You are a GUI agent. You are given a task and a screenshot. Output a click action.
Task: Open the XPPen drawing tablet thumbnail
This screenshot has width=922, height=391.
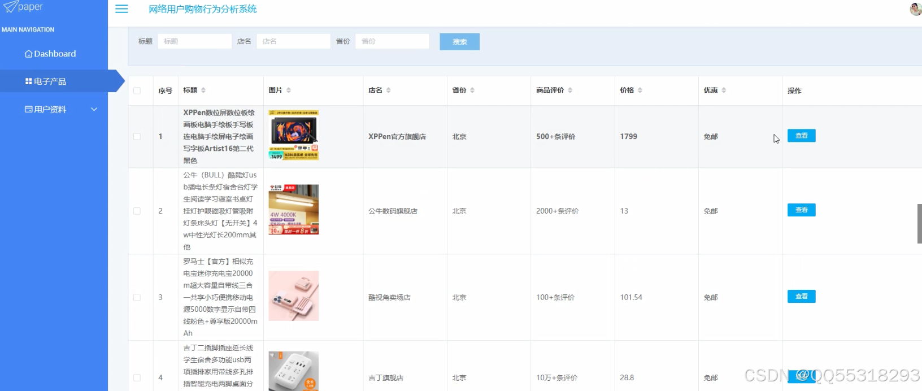pos(293,136)
